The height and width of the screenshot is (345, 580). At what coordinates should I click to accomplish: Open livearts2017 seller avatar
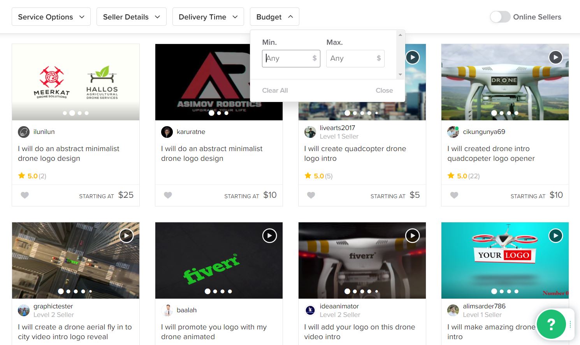(x=310, y=132)
